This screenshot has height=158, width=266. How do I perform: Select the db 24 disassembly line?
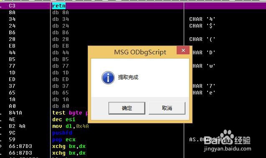tap(61, 26)
